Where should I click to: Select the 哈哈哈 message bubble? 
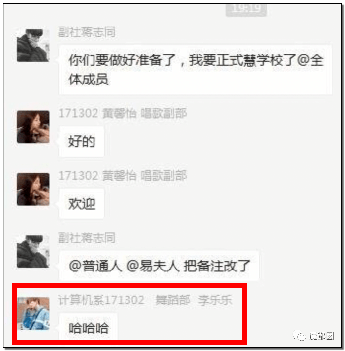pyautogui.click(x=88, y=327)
